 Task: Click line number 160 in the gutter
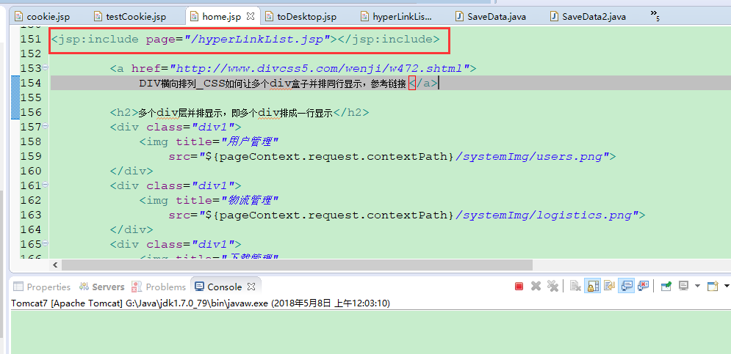[x=31, y=171]
